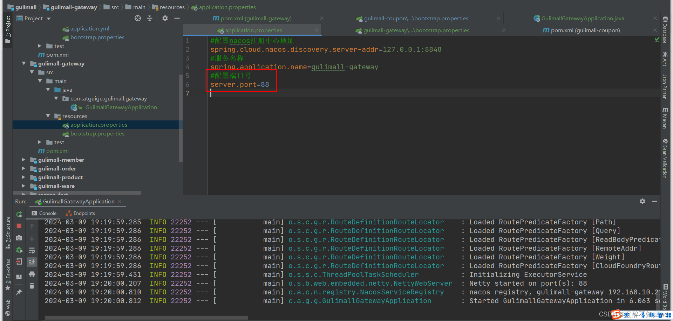Clear console with the trash icon
The width and height of the screenshot is (673, 321).
pyautogui.click(x=32, y=286)
